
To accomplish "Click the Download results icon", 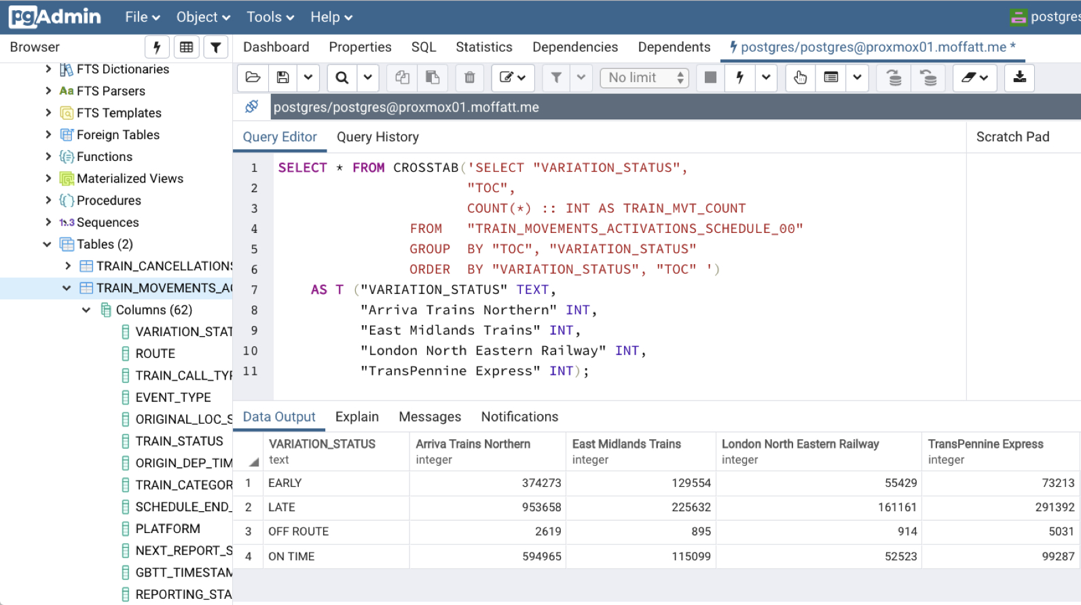I will (1019, 77).
